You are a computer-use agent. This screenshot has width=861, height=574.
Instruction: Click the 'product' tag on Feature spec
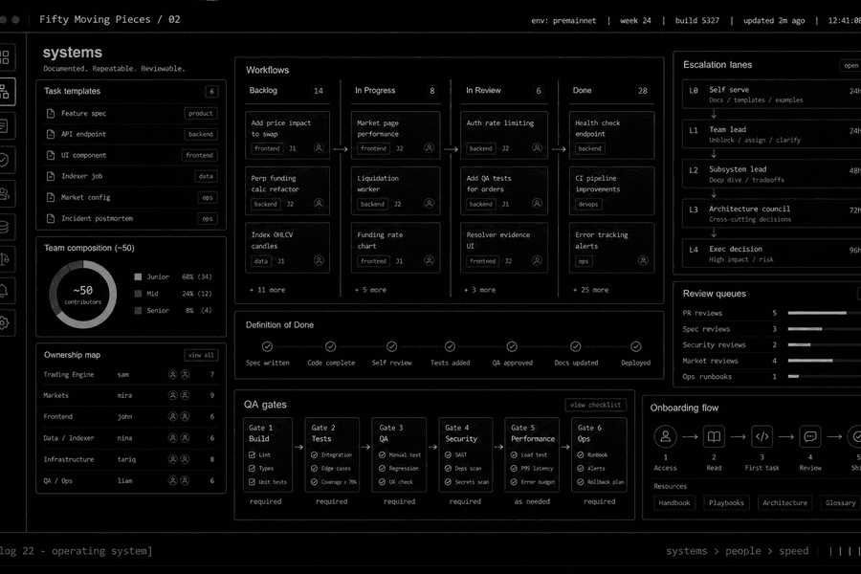pos(201,113)
